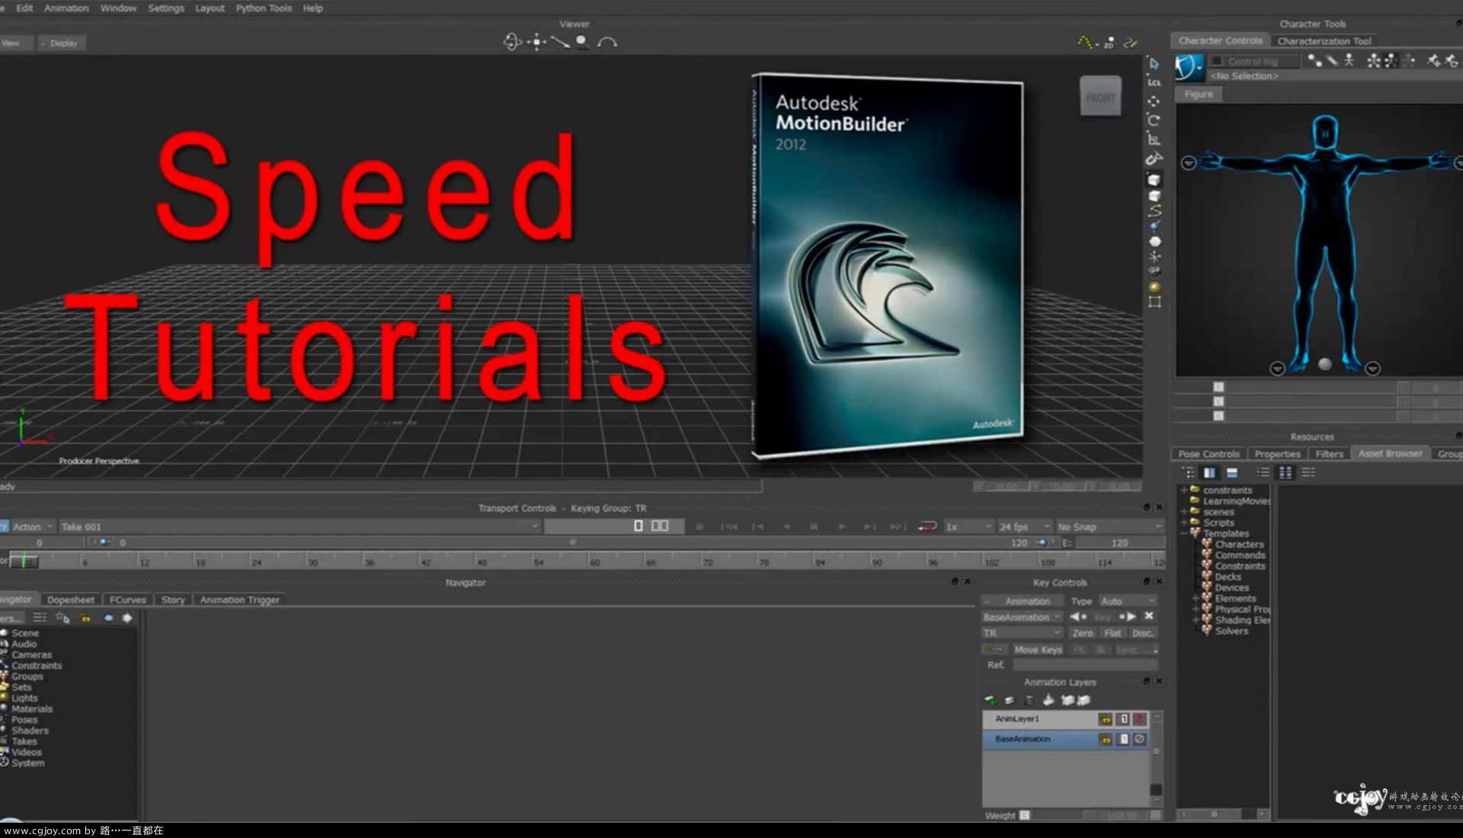Image resolution: width=1463 pixels, height=838 pixels.
Task: Open the Take 001 dropdown
Action: pos(299,526)
